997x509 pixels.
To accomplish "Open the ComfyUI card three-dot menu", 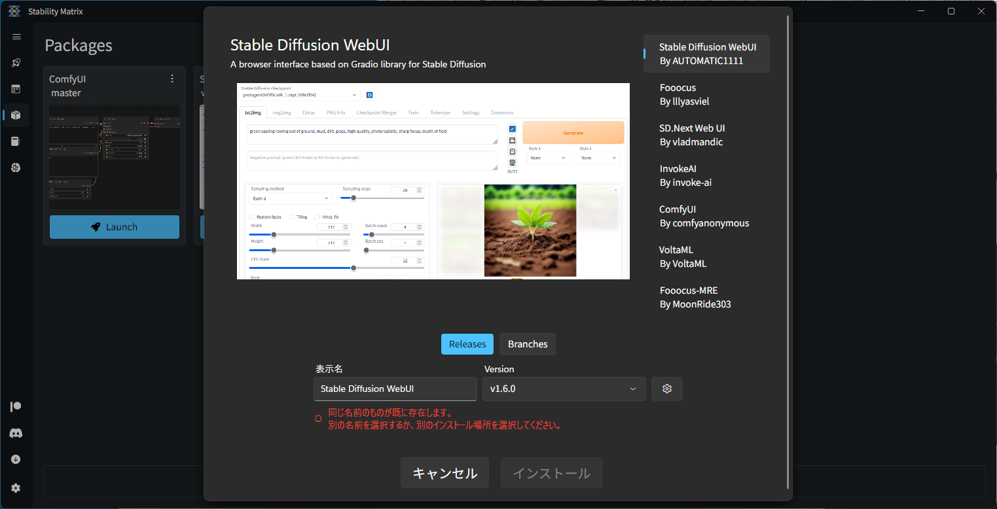I will (x=172, y=79).
